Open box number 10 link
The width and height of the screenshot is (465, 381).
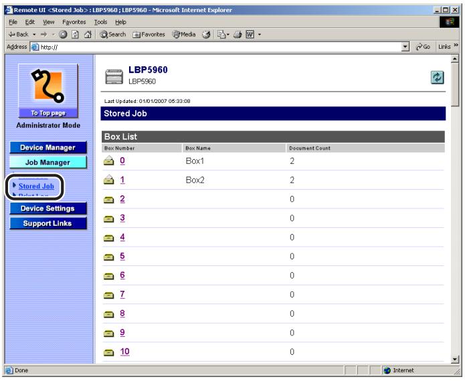125,352
